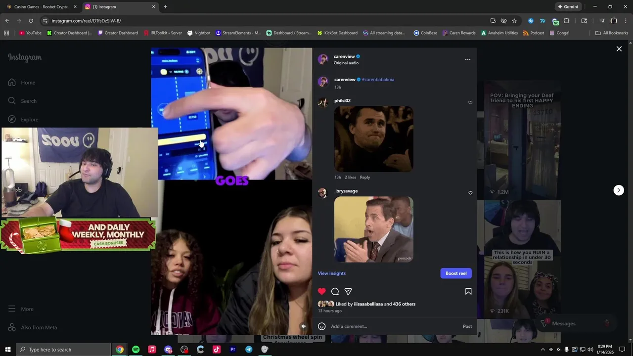Click the Boost reel button
The width and height of the screenshot is (633, 356).
point(456,273)
